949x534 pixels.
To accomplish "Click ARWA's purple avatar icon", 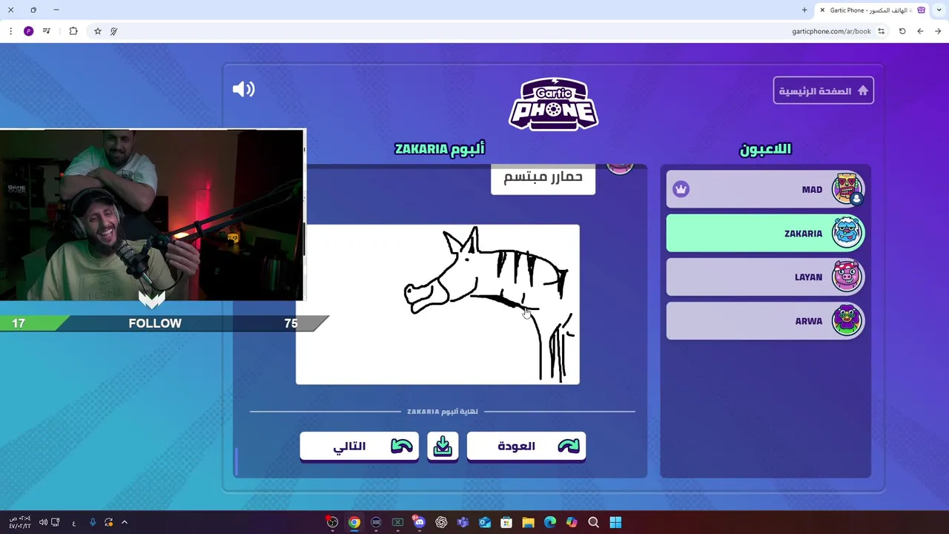I will (x=847, y=320).
